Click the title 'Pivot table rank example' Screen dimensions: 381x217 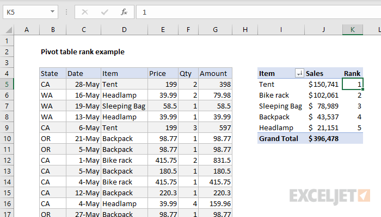[83, 52]
